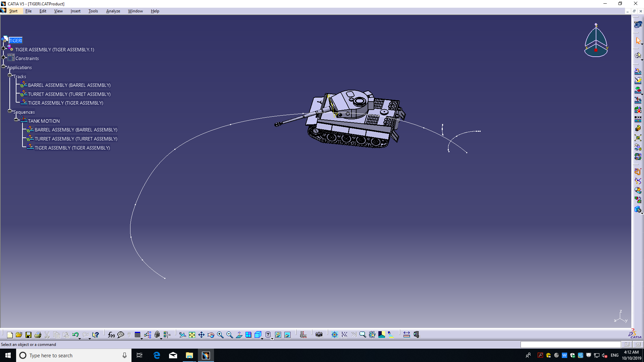The height and width of the screenshot is (362, 644).
Task: Click the Print icon
Action: point(38,335)
